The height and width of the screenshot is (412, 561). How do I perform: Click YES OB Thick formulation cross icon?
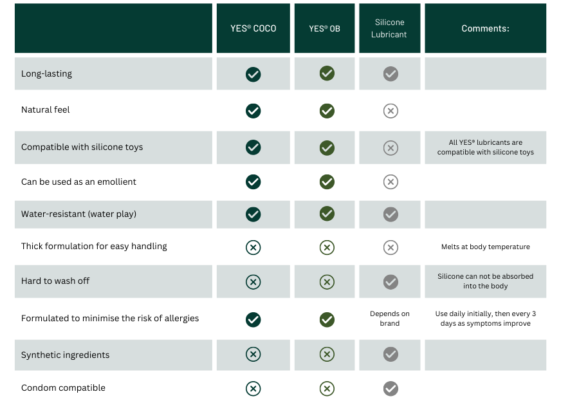click(327, 247)
